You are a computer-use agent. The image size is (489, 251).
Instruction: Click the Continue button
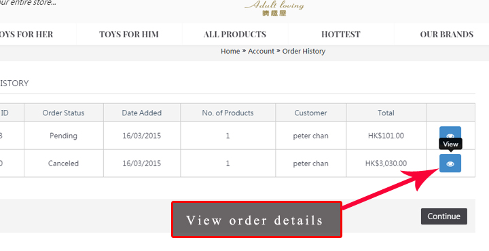[443, 216]
